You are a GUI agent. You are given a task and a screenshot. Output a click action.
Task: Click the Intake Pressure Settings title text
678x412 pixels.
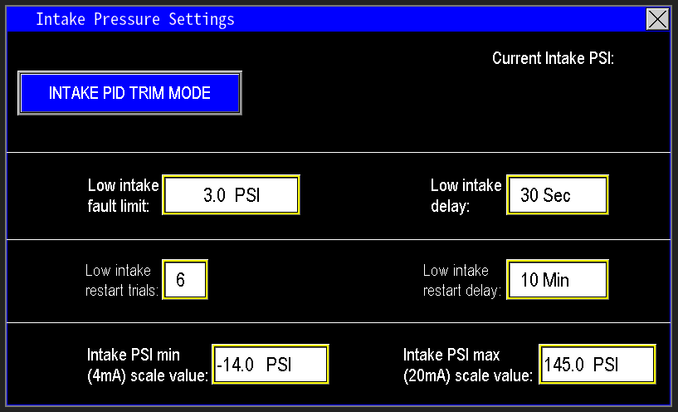point(134,19)
